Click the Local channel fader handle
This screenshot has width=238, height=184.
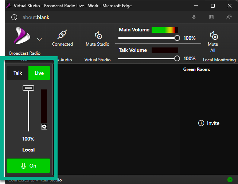coord(28,88)
